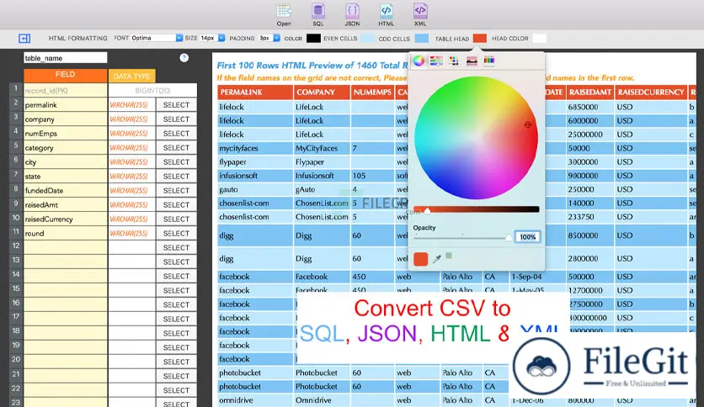Click the permalink field name cell
704x407 pixels.
point(66,105)
